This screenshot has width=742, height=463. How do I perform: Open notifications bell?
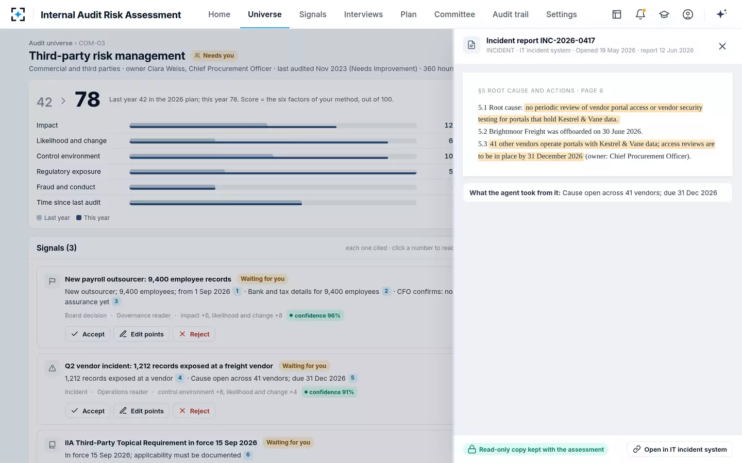click(640, 14)
